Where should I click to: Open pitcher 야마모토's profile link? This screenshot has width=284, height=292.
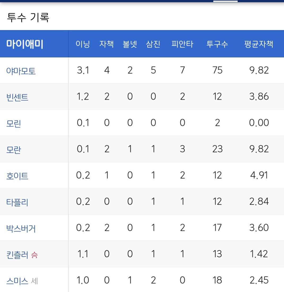point(21,71)
